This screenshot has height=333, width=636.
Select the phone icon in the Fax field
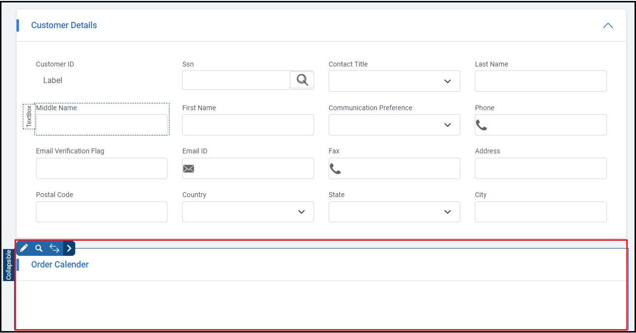coord(335,168)
